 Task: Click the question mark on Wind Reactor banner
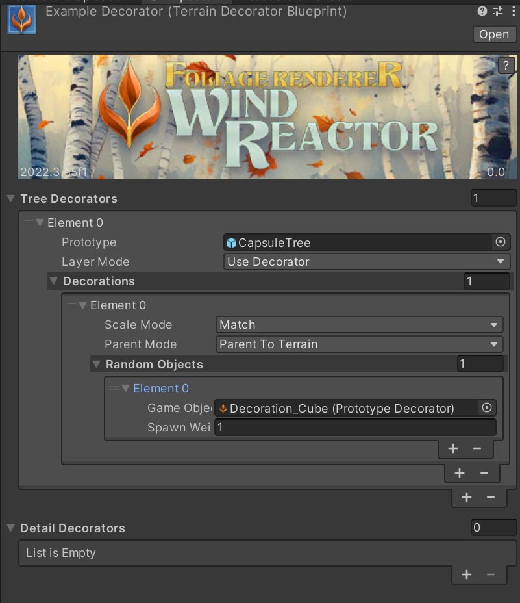506,65
